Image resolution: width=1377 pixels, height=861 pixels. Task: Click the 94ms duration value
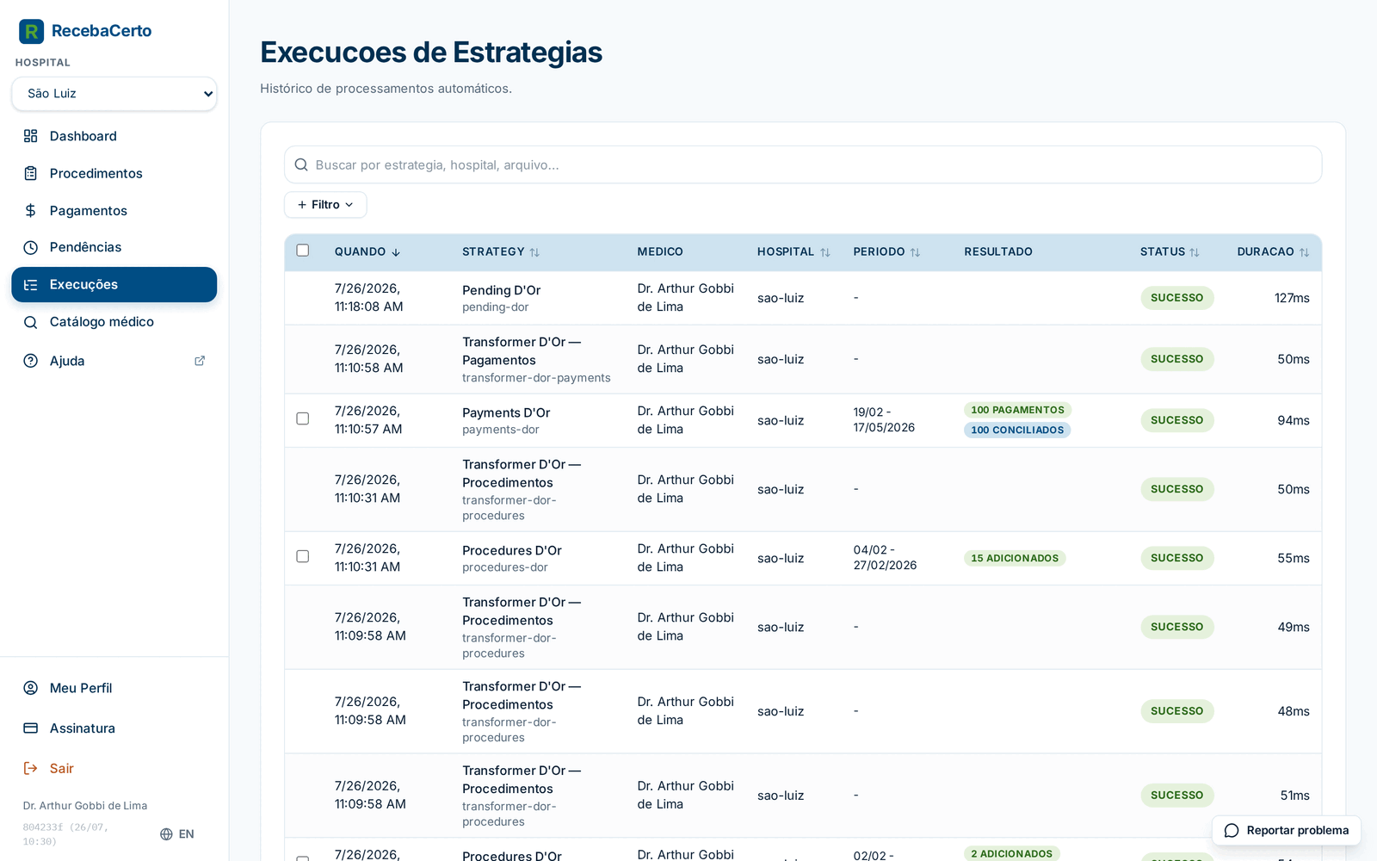coord(1294,420)
